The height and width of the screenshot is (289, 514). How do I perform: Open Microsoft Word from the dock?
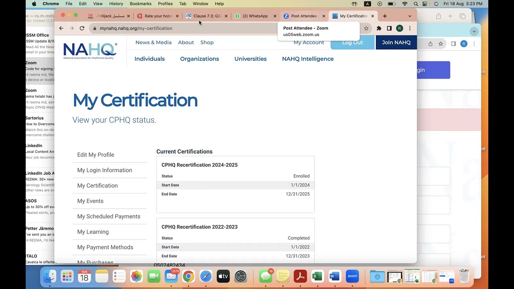(335, 276)
